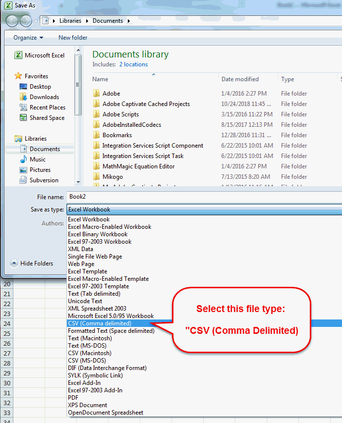Select Pictures library in navigation pane
Screen dimensions: 342x423
click(x=35, y=170)
